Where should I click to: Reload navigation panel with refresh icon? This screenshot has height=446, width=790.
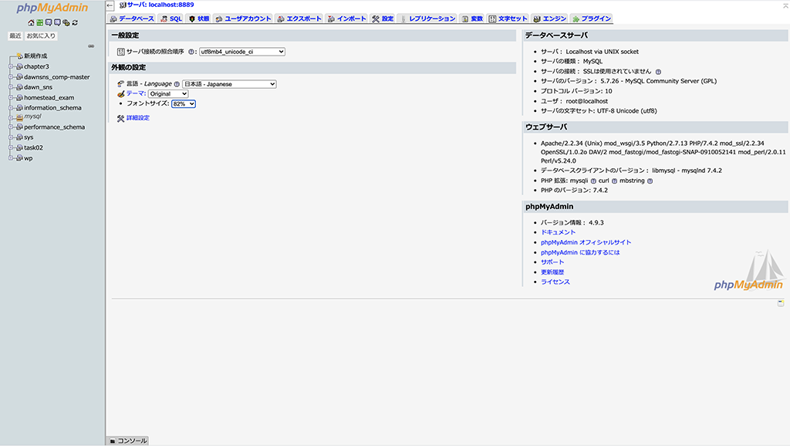click(x=75, y=22)
